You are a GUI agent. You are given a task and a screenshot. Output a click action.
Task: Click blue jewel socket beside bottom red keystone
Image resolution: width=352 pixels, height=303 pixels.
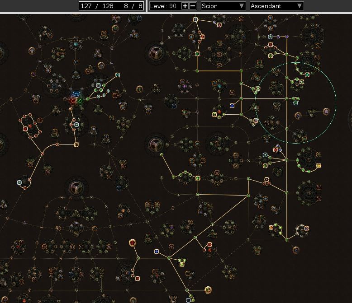tap(157, 252)
